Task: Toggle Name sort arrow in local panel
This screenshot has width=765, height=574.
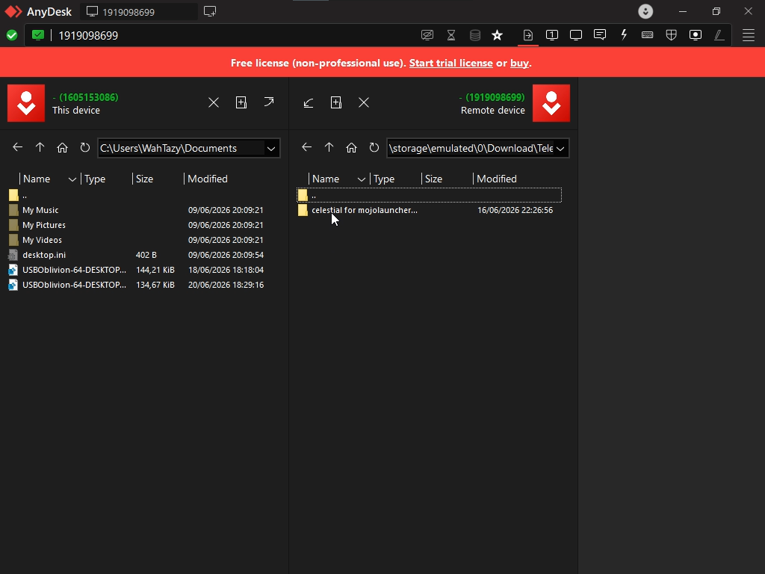Action: [72, 179]
